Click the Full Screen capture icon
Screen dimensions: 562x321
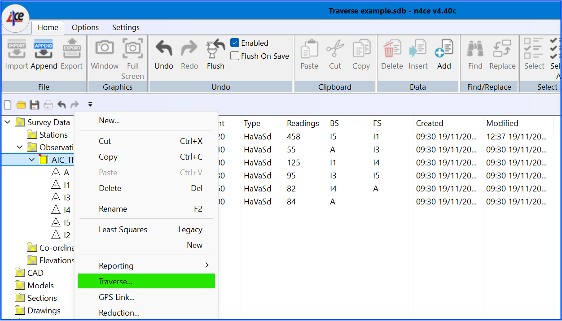coord(132,48)
